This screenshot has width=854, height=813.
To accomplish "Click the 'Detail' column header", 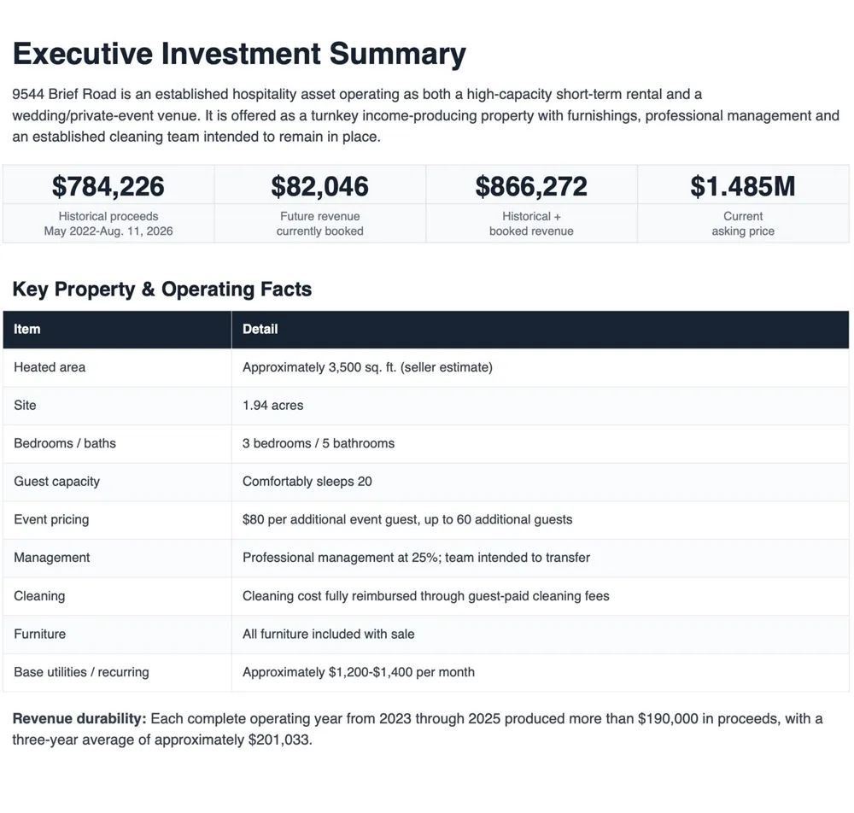I will coord(260,330).
